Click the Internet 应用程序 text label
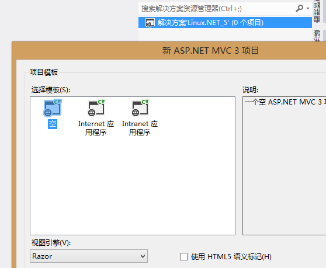 point(96,128)
